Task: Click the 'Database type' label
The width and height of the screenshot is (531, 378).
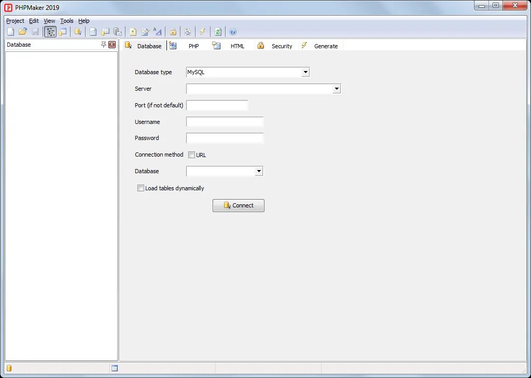Action: point(153,72)
